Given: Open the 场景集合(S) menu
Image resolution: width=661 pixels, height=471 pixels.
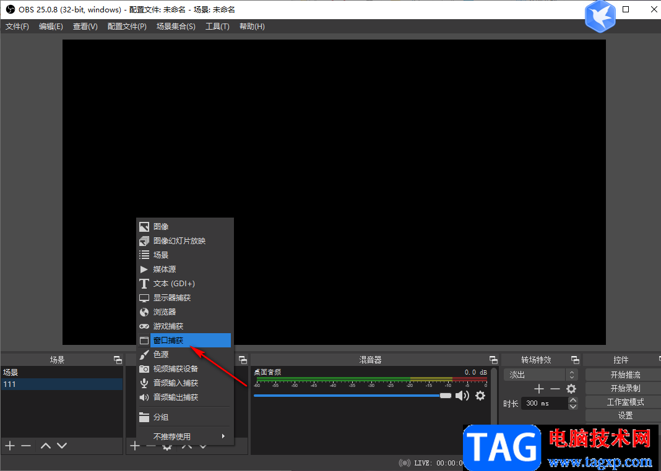Looking at the screenshot, I should tap(176, 27).
